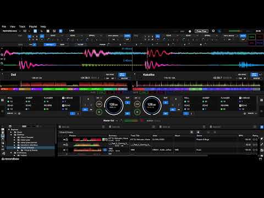Click the zoom icon on upper waveform
264x198 pixels.
click(x=2, y=54)
